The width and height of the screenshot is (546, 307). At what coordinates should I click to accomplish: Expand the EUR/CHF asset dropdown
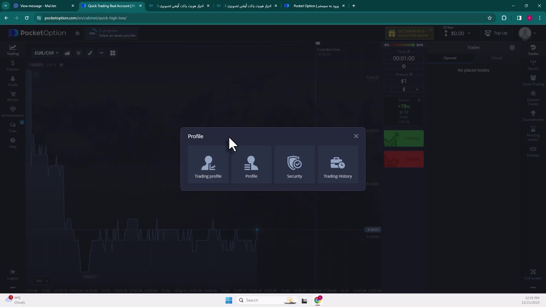(x=46, y=53)
